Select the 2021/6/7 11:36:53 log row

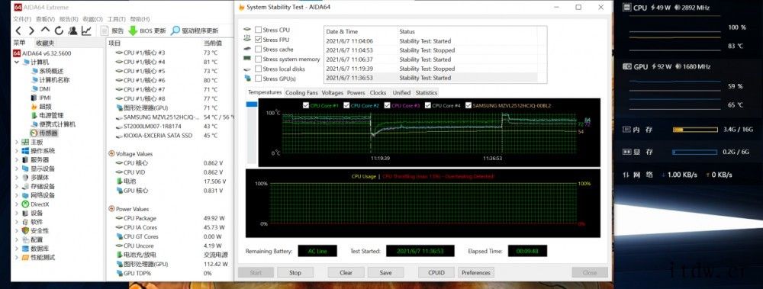click(x=431, y=78)
